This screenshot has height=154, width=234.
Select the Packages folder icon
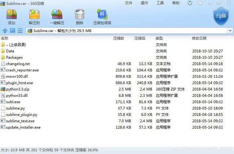3,57
